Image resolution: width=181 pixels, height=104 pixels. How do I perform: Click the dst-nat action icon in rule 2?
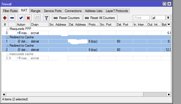(19, 50)
